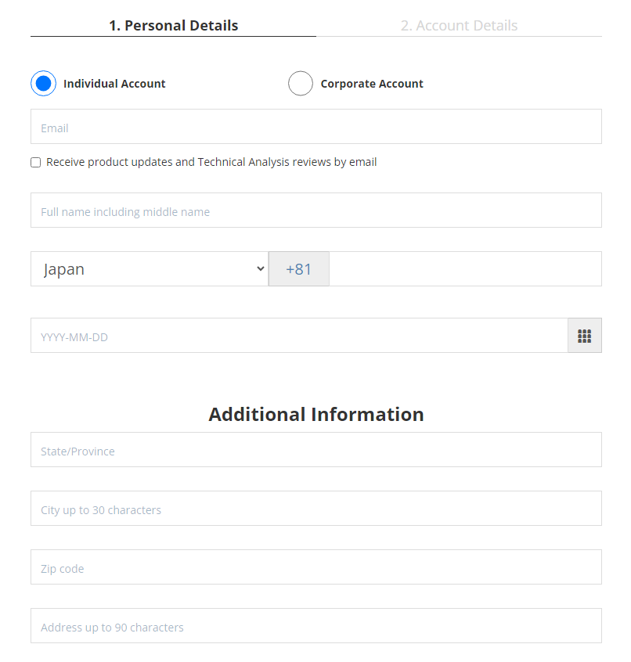631x662 pixels.
Task: Expand the Japan country dropdown
Action: [x=150, y=269]
